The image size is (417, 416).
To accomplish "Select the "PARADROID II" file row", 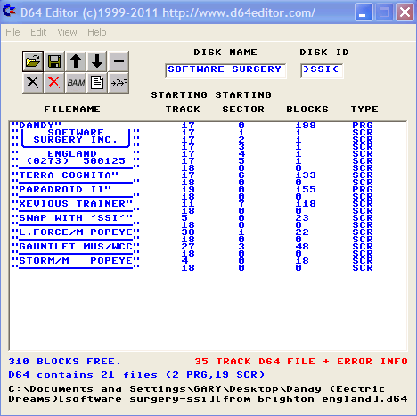I will click(208, 189).
